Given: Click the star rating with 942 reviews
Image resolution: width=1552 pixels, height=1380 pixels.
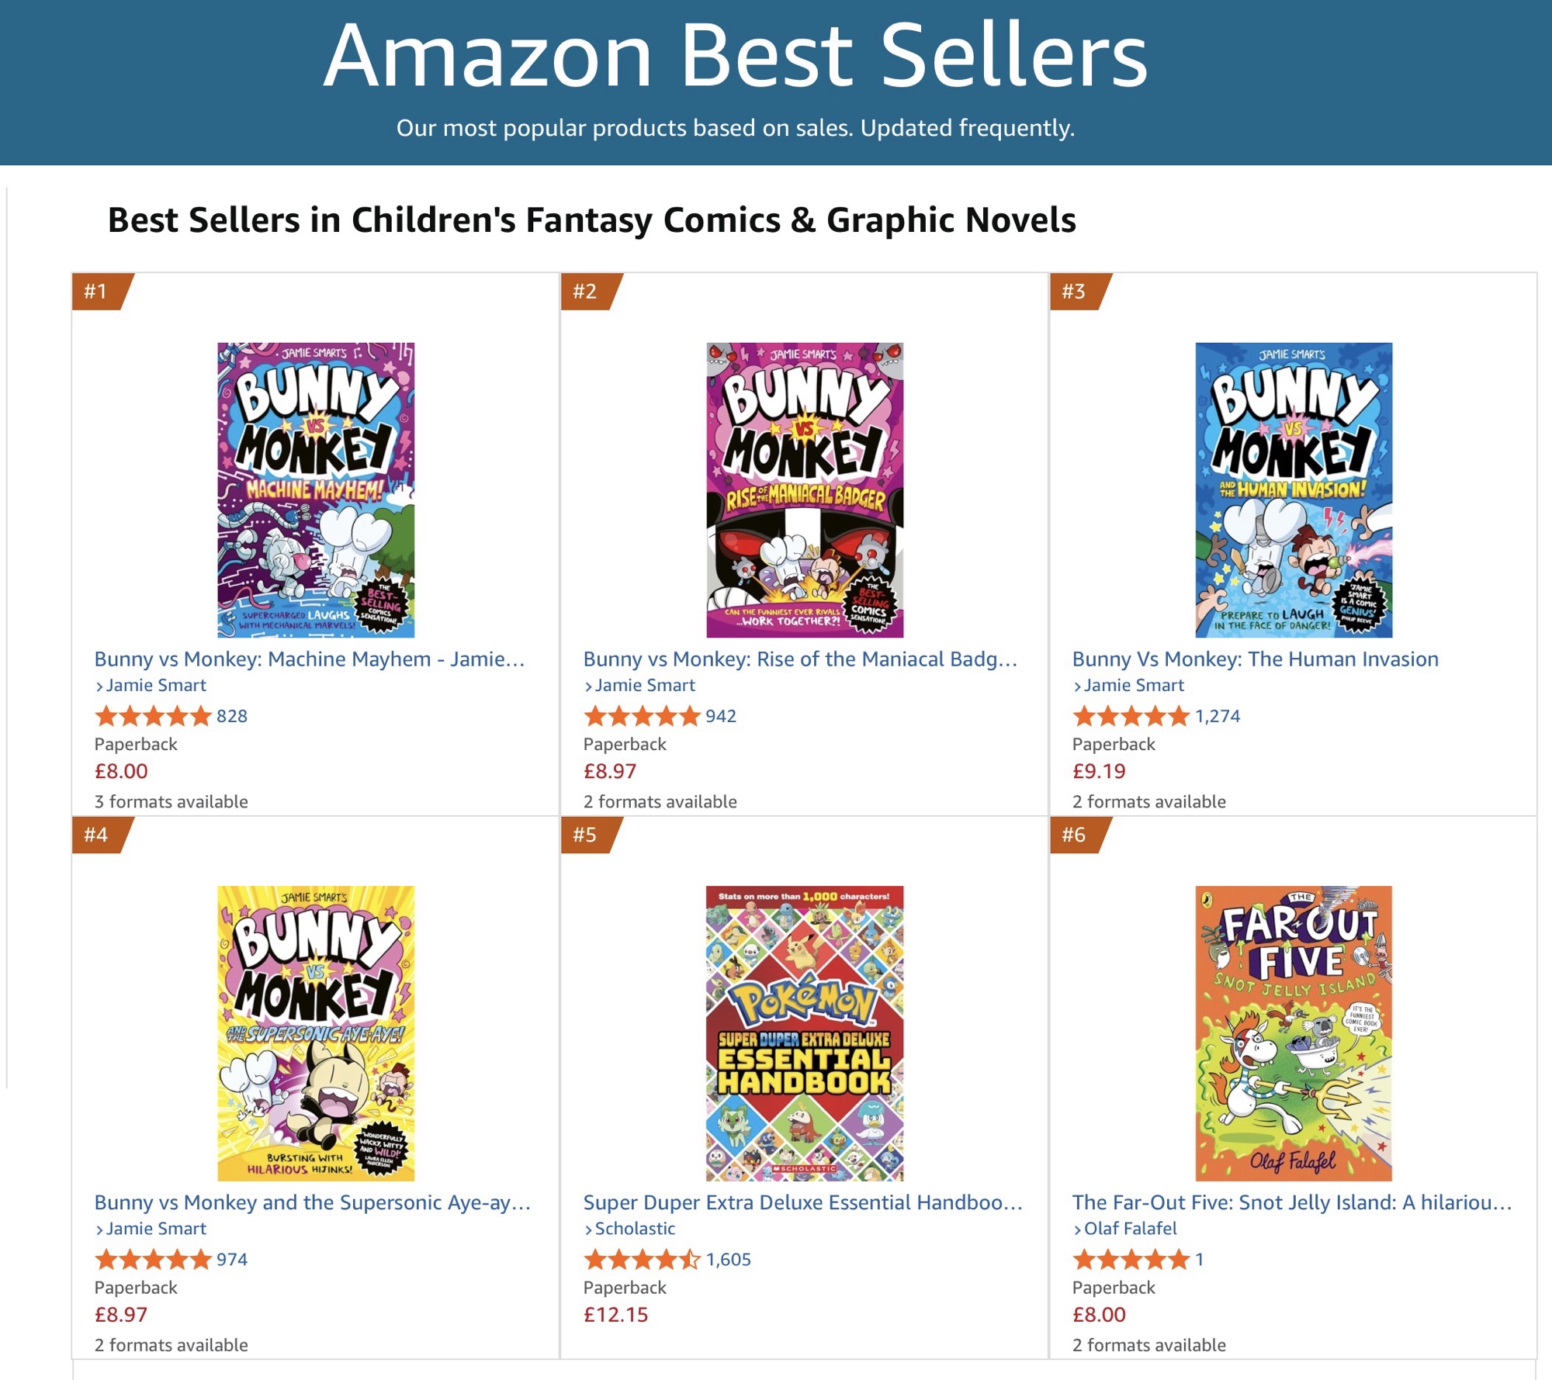Looking at the screenshot, I should tap(642, 716).
